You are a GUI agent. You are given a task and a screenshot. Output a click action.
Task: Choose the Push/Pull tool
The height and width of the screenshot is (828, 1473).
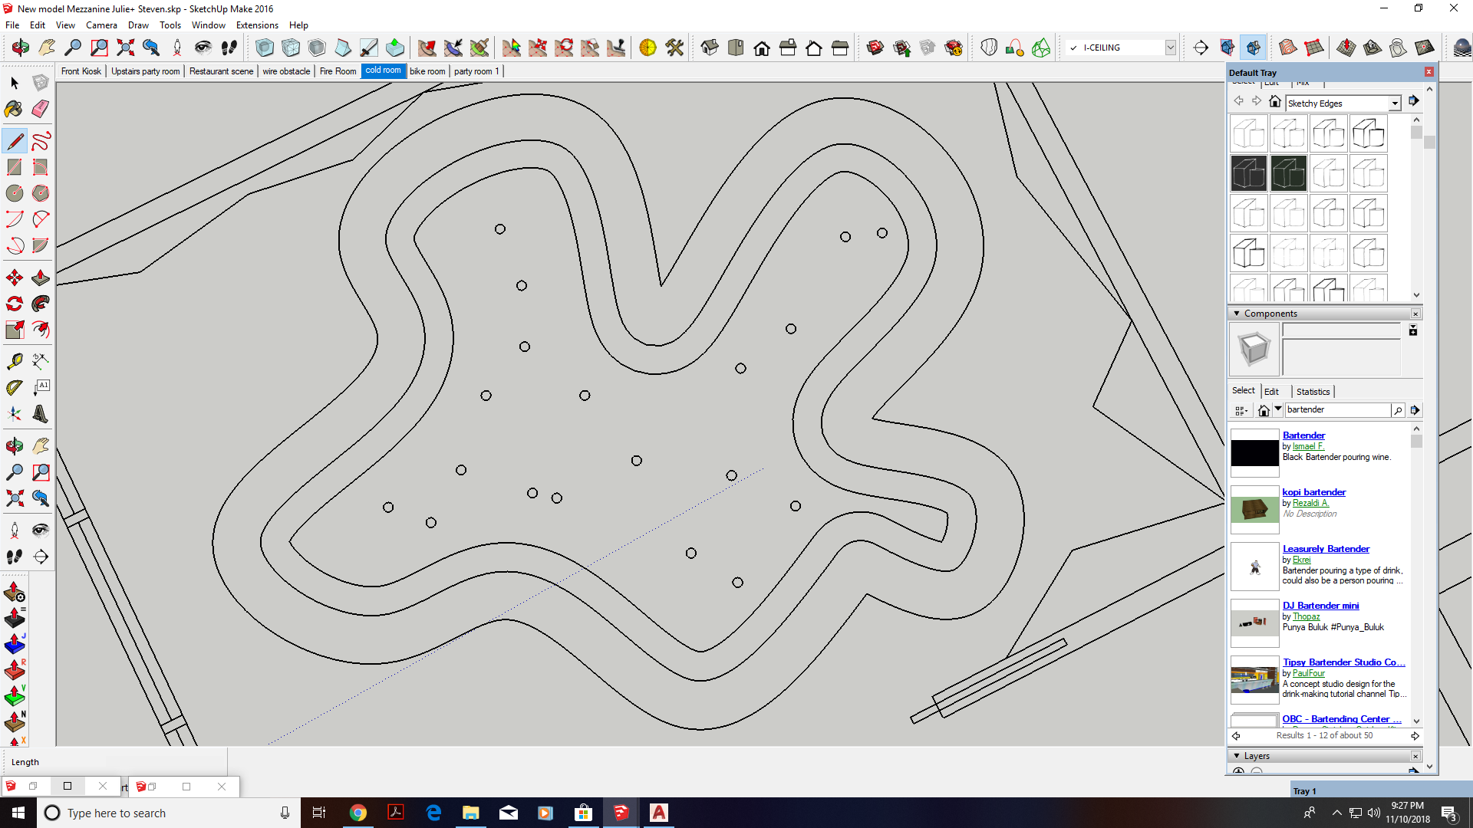(41, 278)
